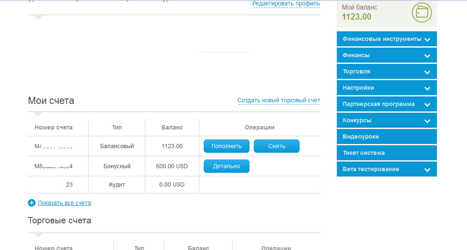Click Детально for the bonus account

click(x=226, y=166)
